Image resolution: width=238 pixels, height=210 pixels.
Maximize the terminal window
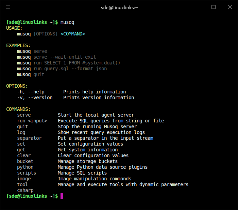click(x=214, y=7)
